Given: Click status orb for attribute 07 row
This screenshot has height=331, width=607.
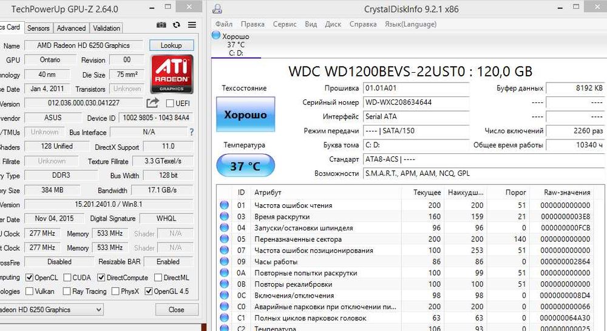Looking at the screenshot, I should [224, 250].
